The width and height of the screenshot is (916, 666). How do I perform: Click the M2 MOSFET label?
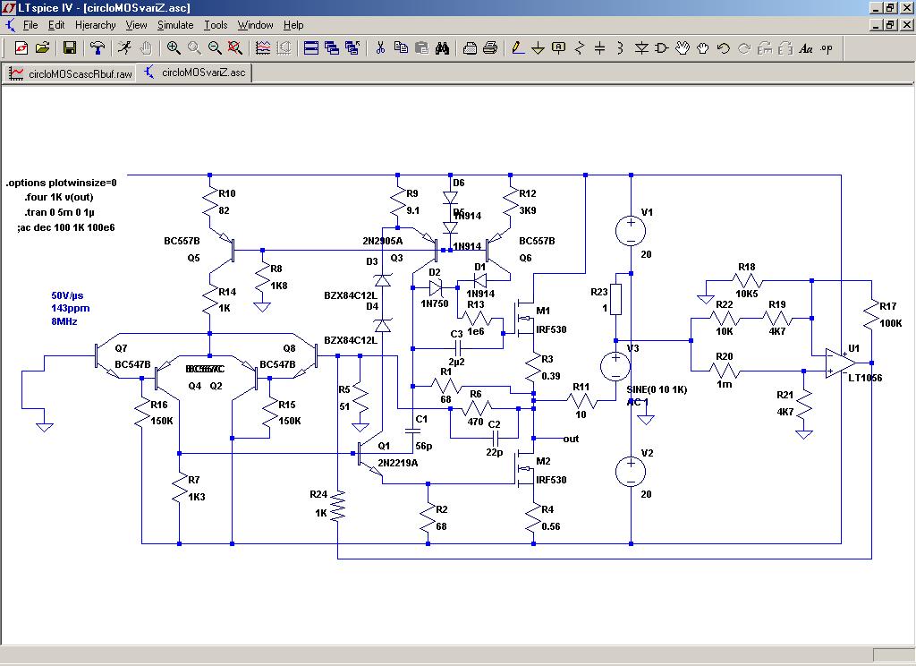coord(543,461)
